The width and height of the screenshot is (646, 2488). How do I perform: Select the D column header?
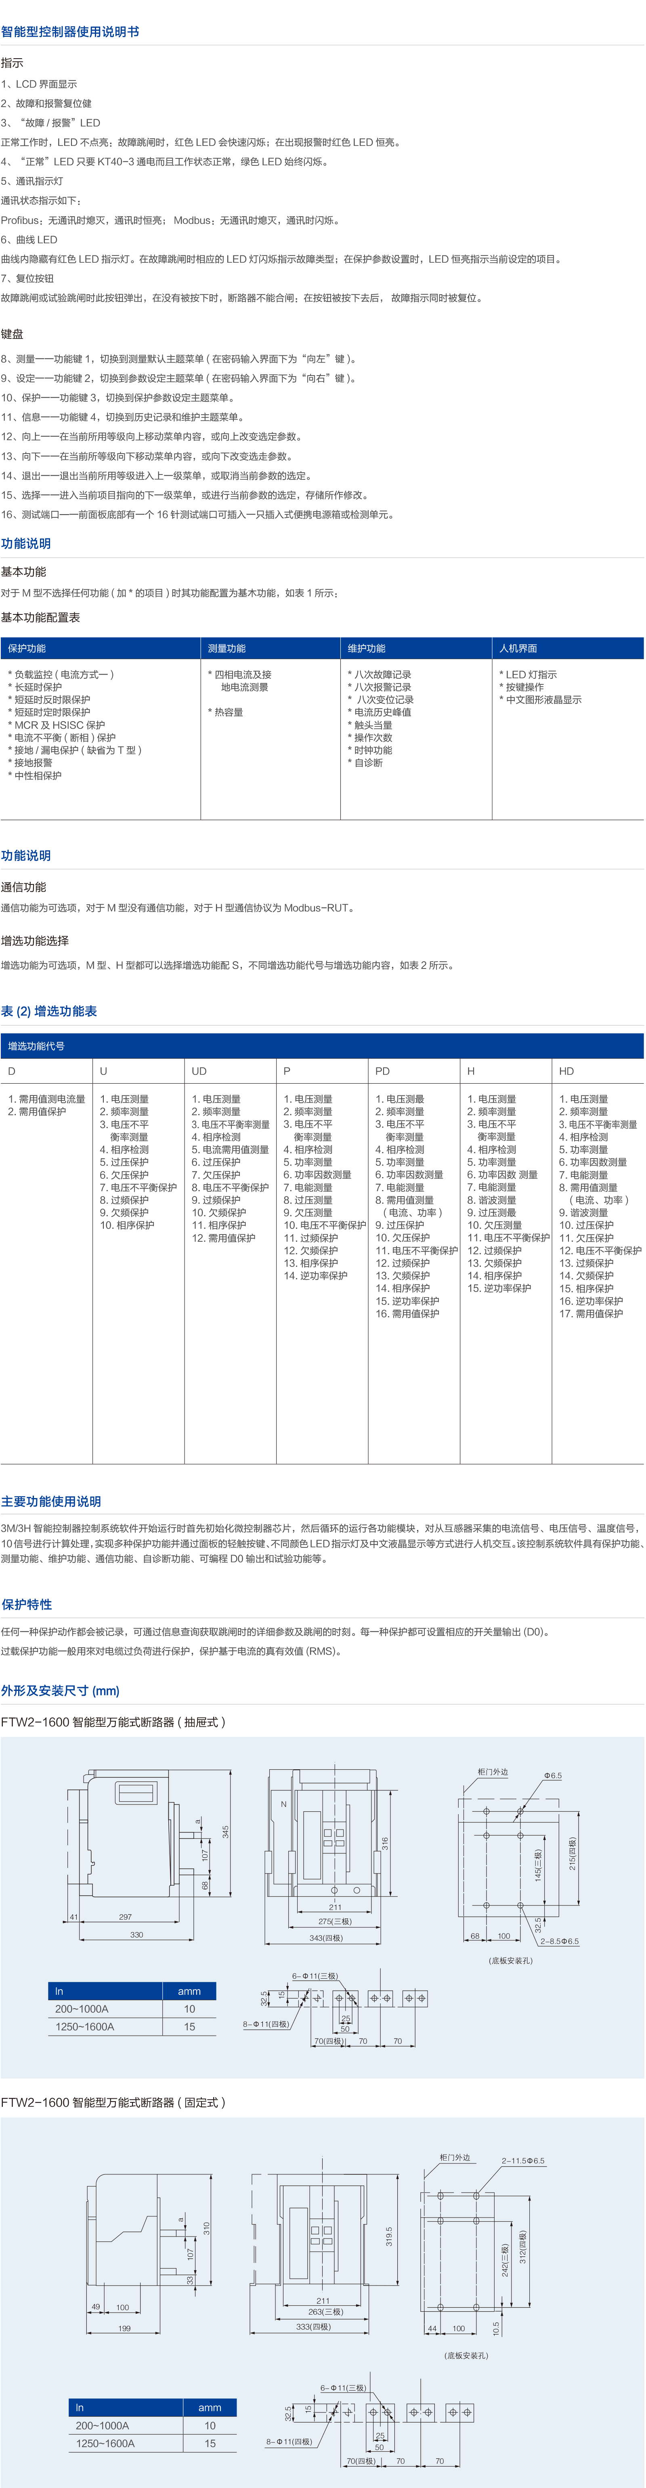coord(12,1071)
